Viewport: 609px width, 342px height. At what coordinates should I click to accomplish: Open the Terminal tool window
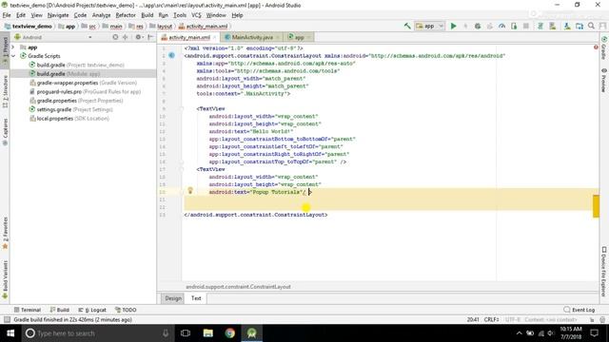pos(28,310)
